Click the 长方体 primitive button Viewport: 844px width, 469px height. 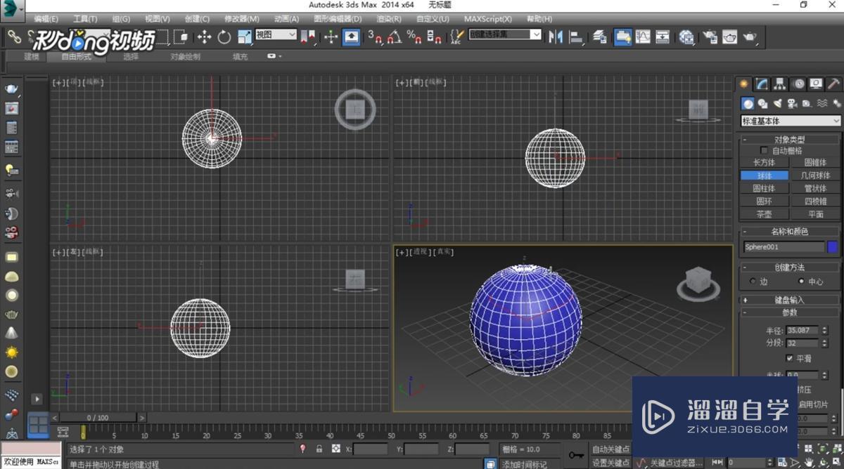[x=764, y=162]
